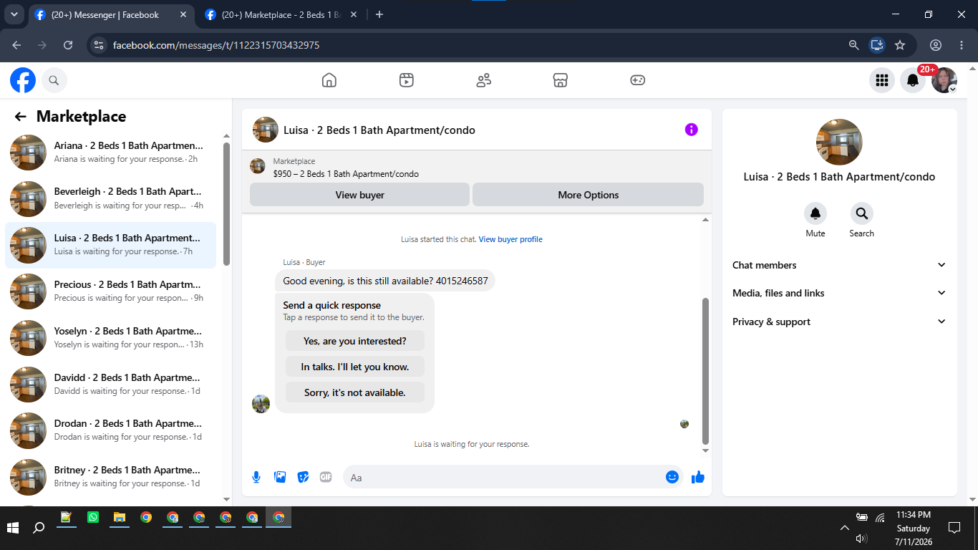Open Chrome profile icon in toolbar
Image resolution: width=978 pixels, height=550 pixels.
point(936,45)
